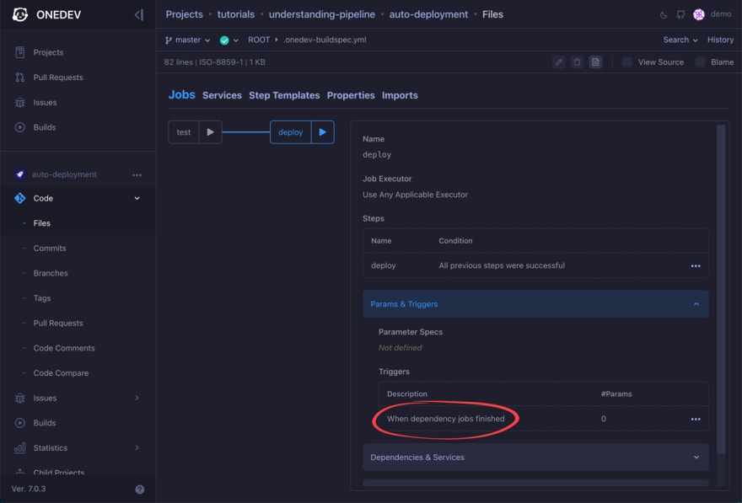Viewport: 742px width, 503px height.
Task: Click the OneDev logo icon
Action: (20, 14)
